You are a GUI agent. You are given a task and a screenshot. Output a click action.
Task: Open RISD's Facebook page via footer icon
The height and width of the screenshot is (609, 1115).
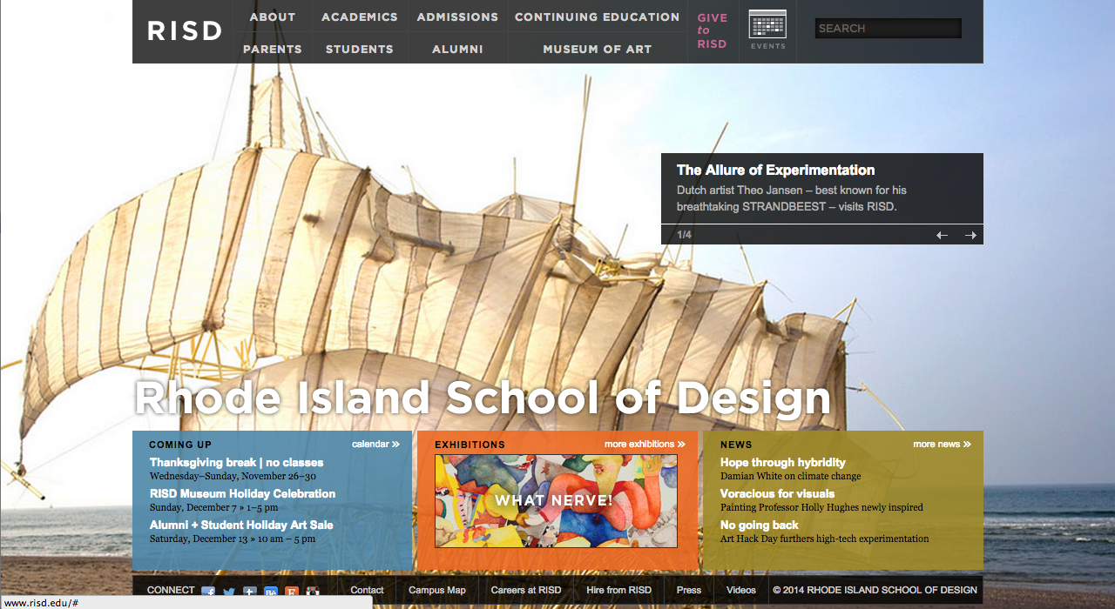[x=208, y=591]
